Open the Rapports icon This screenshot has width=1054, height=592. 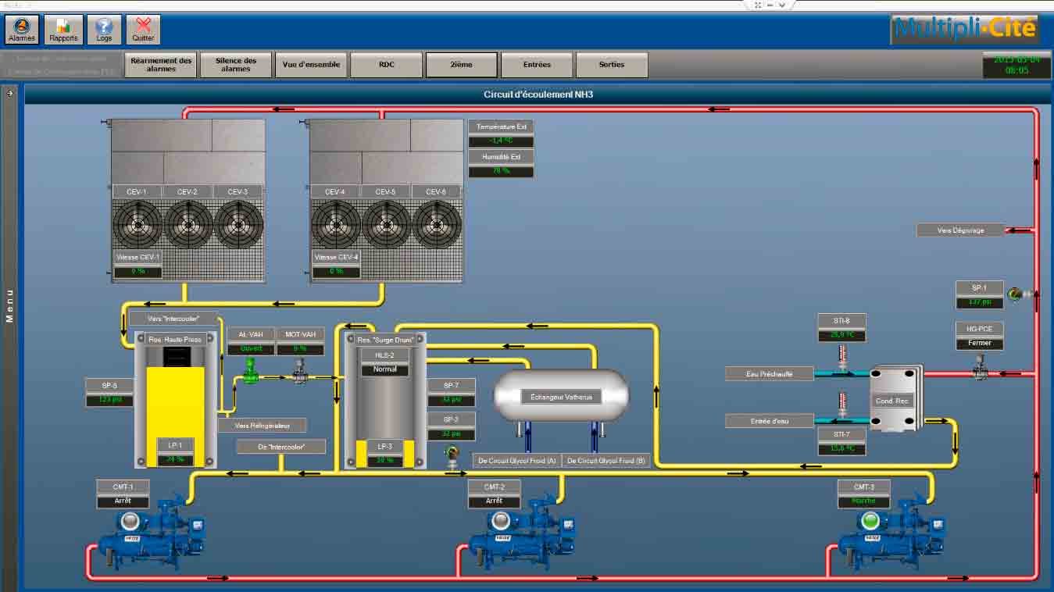pos(63,30)
